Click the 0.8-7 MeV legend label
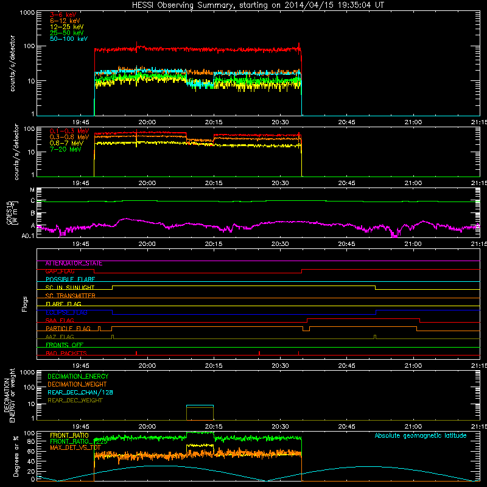This screenshot has height=487, width=487. [x=66, y=143]
